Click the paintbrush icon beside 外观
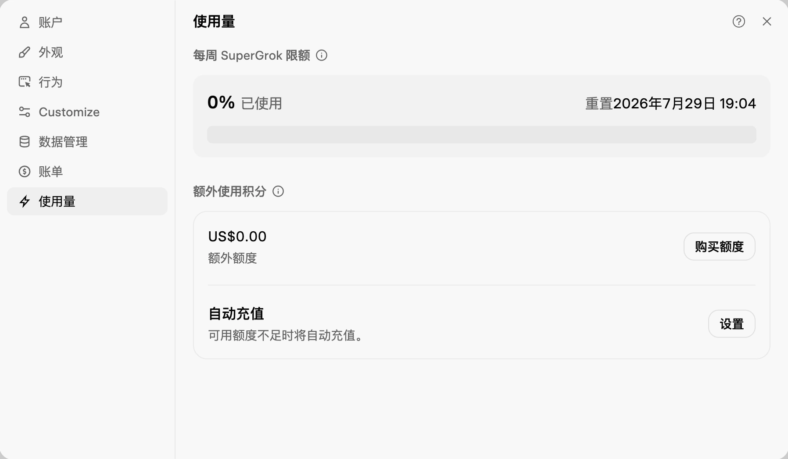The image size is (788, 459). 25,52
